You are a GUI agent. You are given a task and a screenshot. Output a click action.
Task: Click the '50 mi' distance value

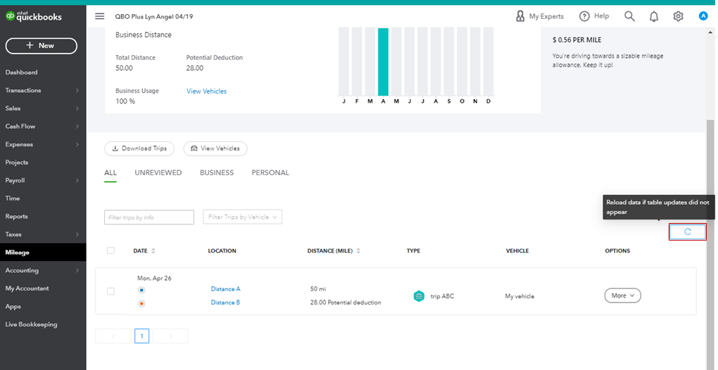pos(317,289)
